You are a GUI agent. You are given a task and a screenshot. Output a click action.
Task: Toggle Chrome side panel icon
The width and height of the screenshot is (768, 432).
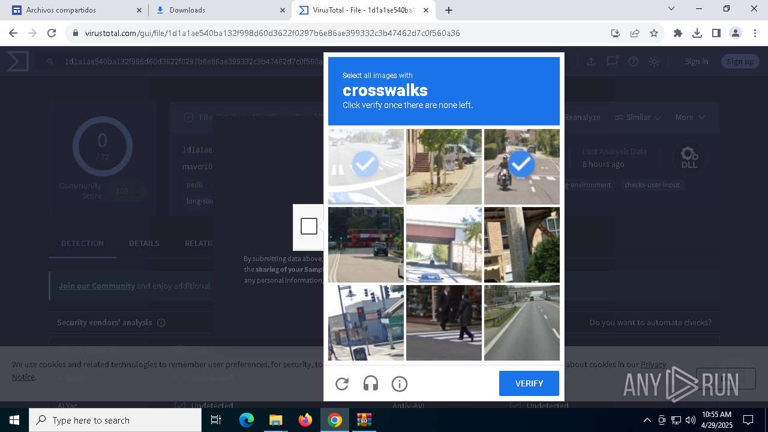(x=716, y=33)
